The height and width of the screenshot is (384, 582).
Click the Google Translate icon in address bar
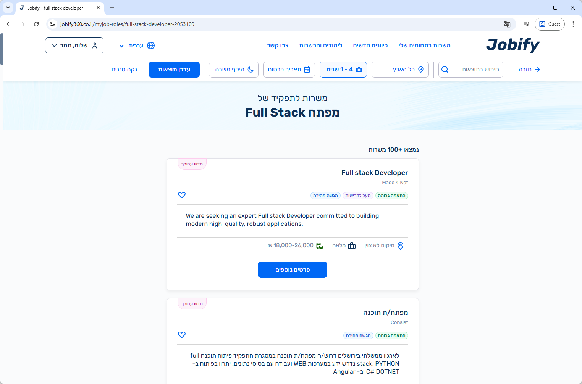coord(507,24)
